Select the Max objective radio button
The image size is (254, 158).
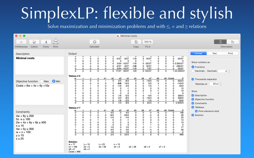[42, 81]
